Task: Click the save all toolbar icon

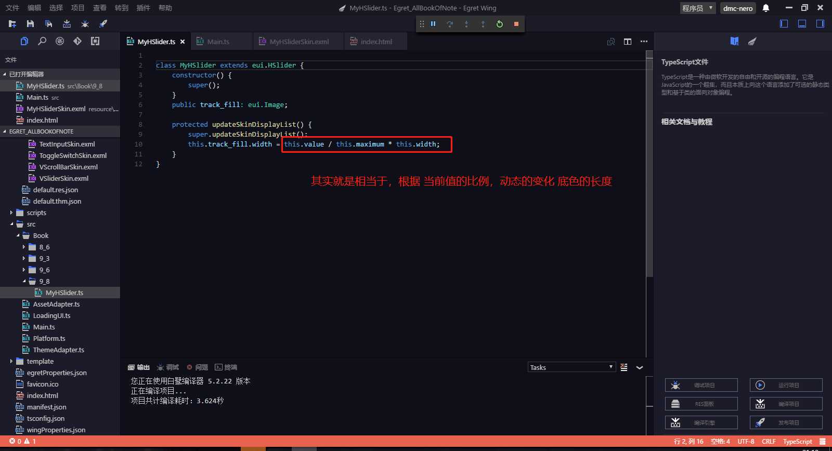Action: (48, 24)
